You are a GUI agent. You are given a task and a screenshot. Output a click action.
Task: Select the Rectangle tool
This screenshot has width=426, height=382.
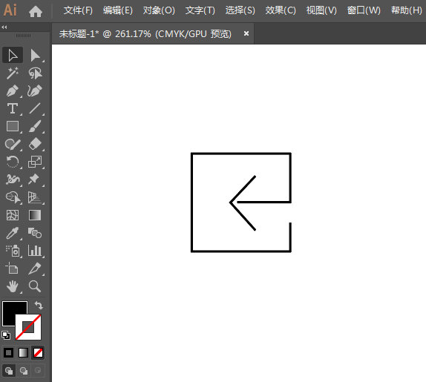(x=12, y=126)
